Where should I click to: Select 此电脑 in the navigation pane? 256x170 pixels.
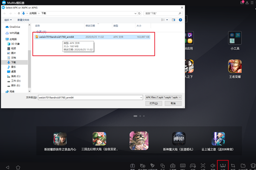(x=11, y=39)
